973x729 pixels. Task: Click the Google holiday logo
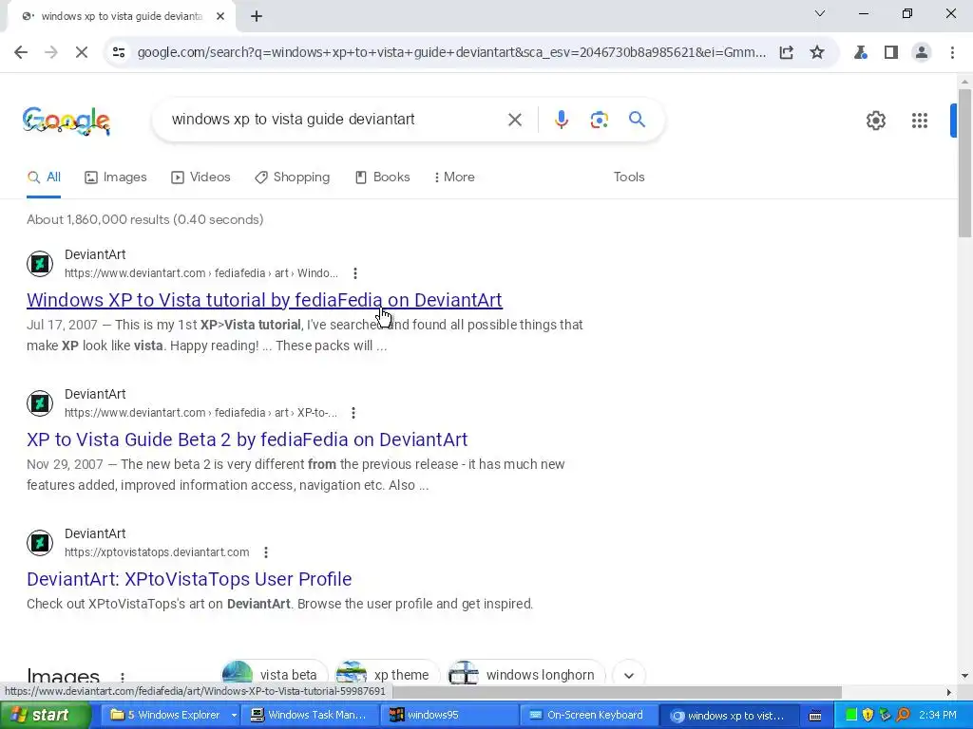tap(67, 121)
